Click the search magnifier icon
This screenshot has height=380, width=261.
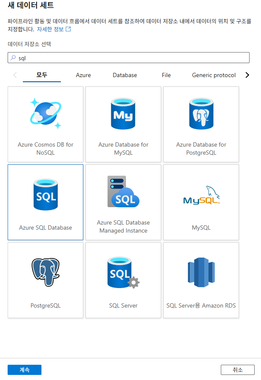tap(13, 58)
